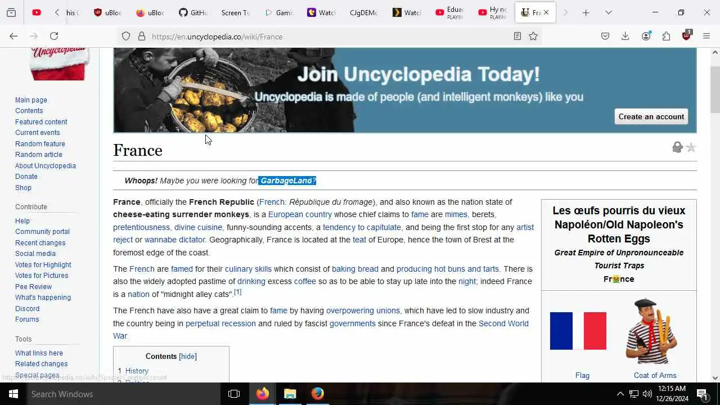Click the Uncyclopedia logo

pyautogui.click(x=59, y=63)
